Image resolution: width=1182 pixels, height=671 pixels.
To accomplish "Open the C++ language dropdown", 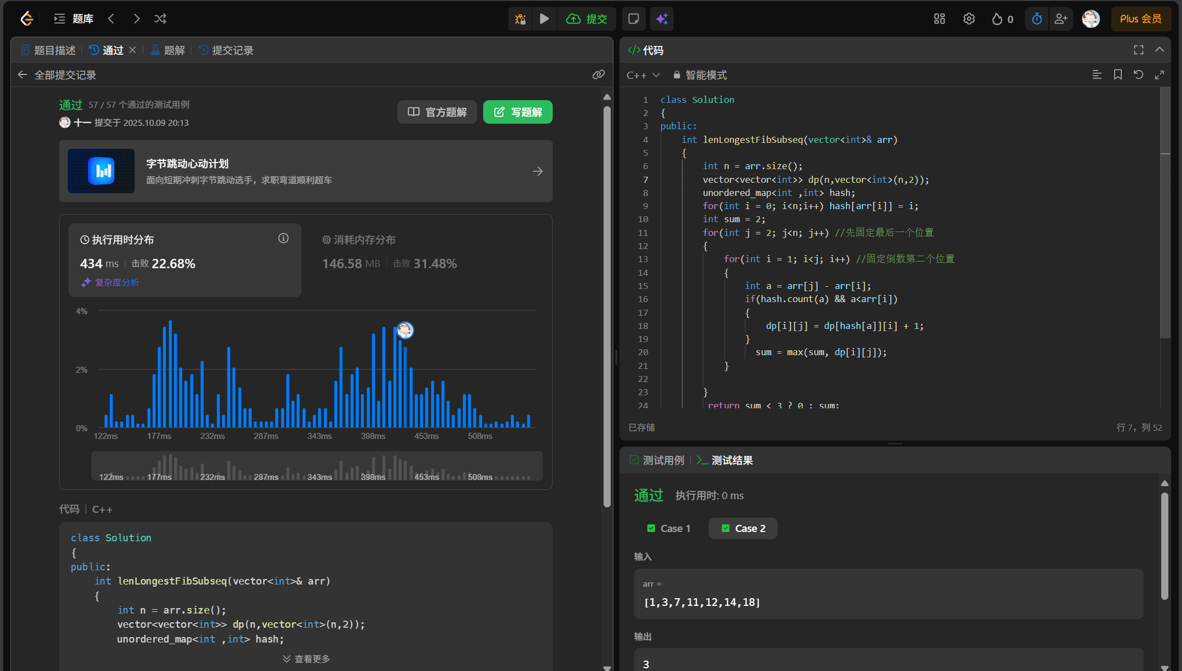I will click(643, 75).
